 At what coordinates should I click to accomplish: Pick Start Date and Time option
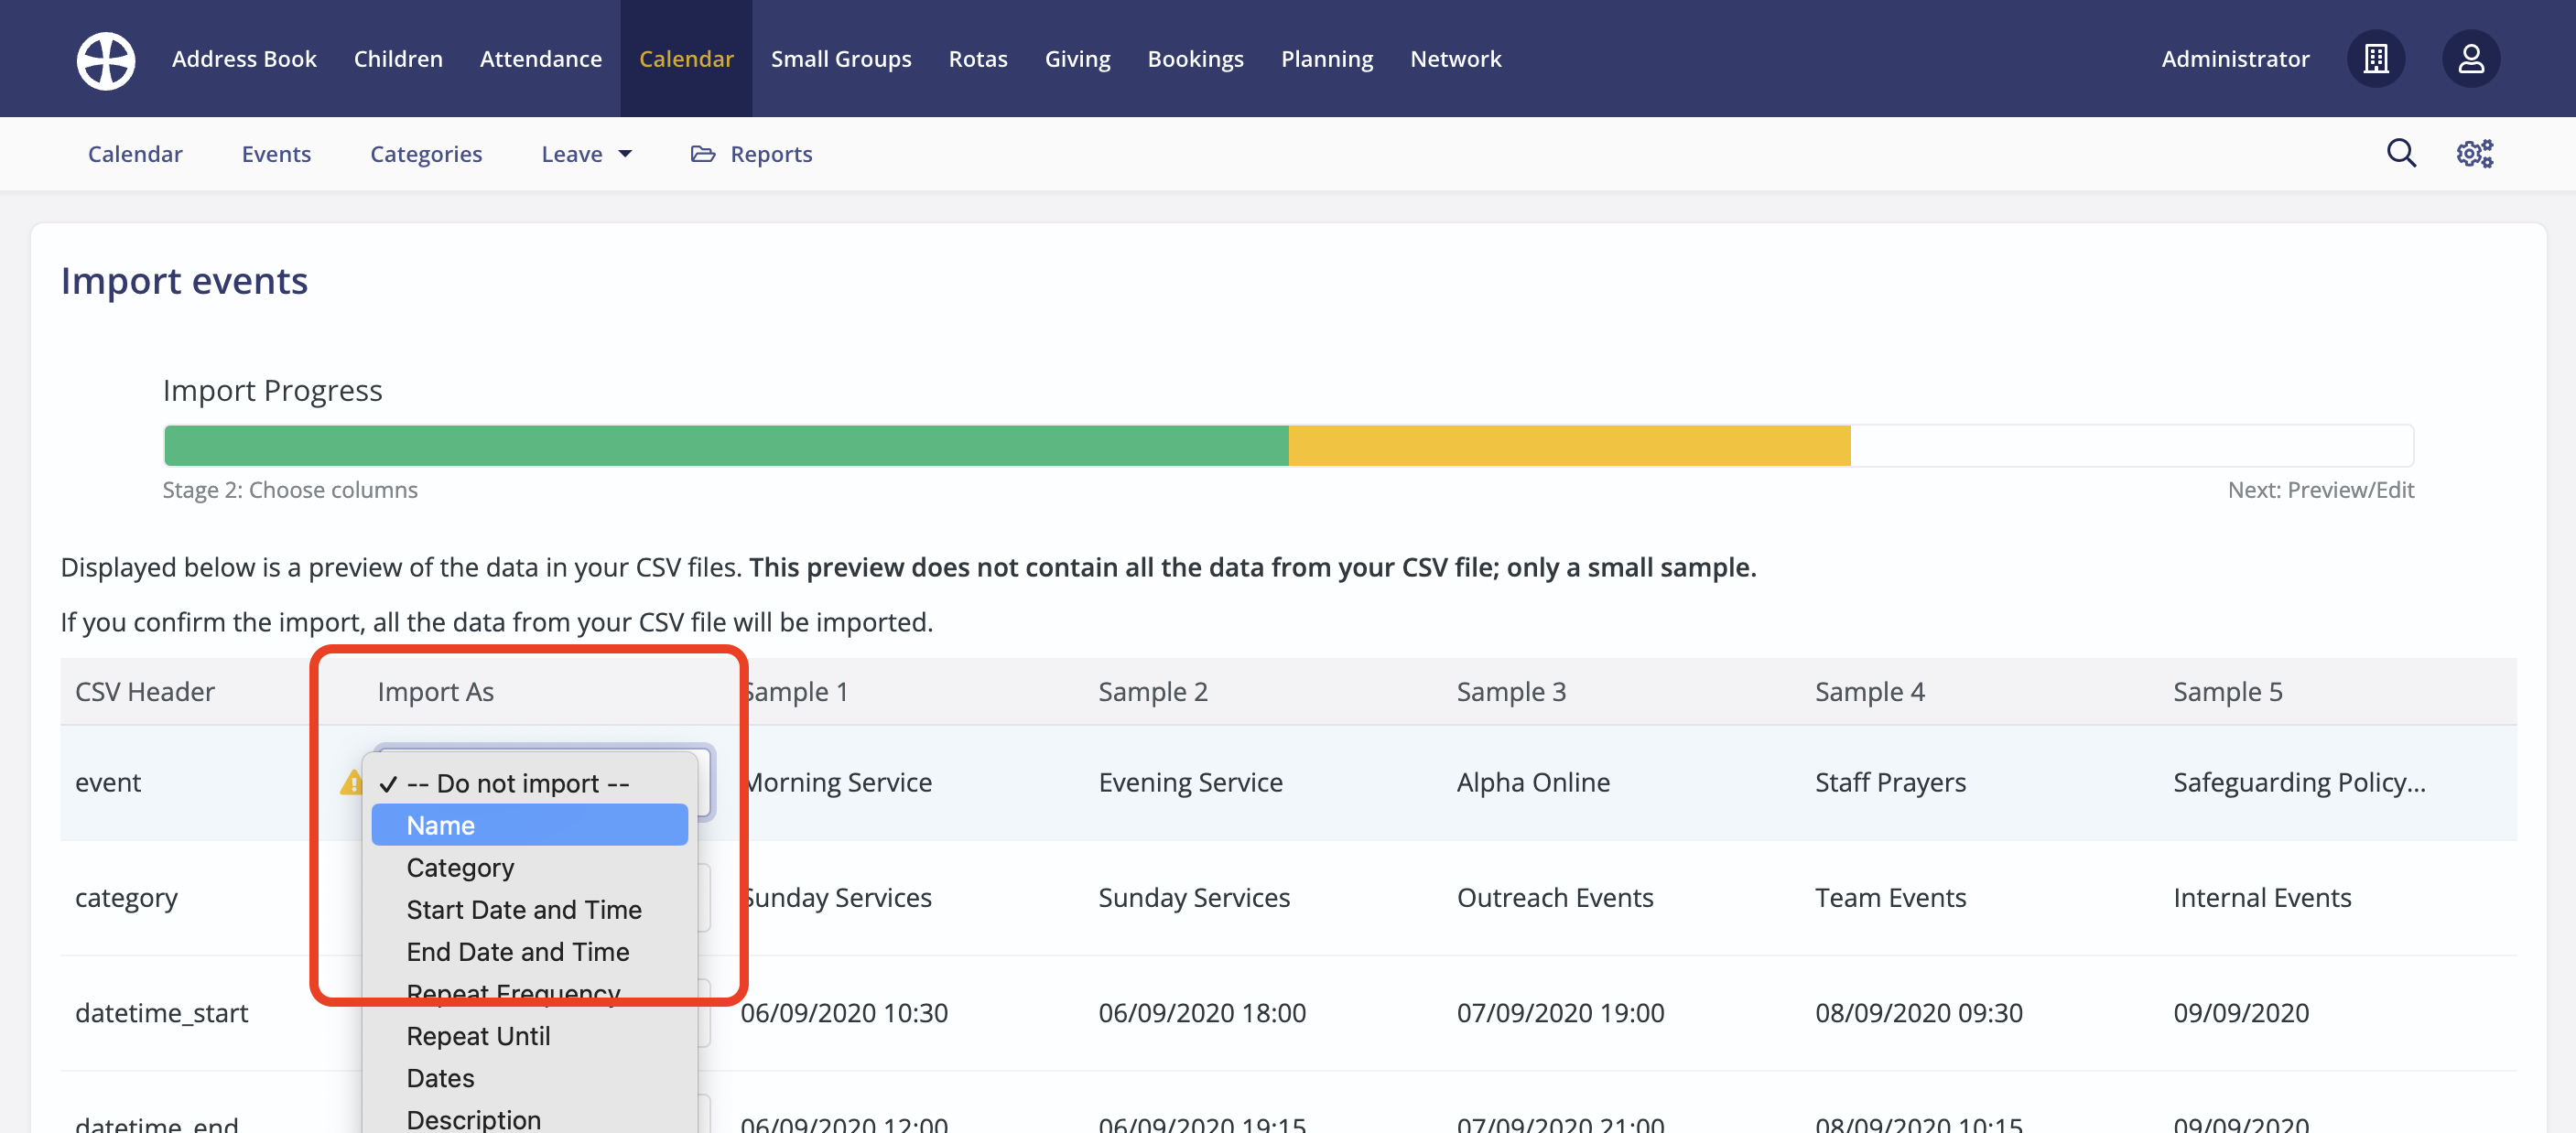click(524, 910)
